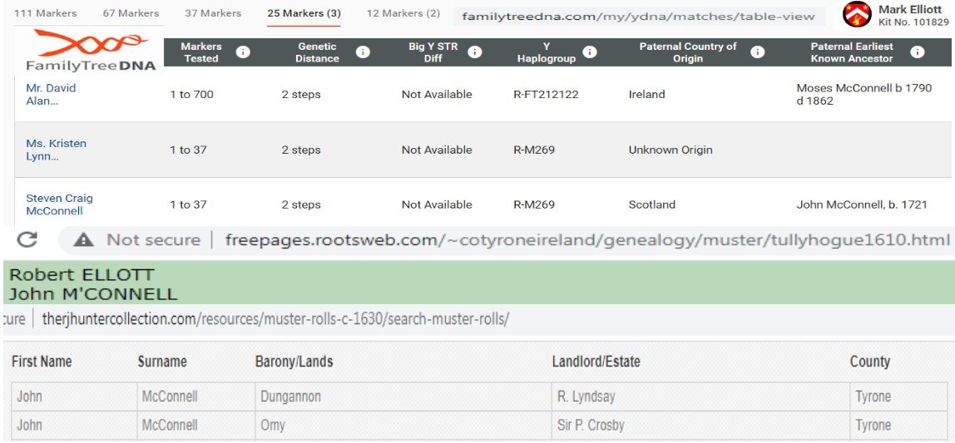Open Steven Craig McConnell match link
This screenshot has height=443, width=955.
(59, 204)
